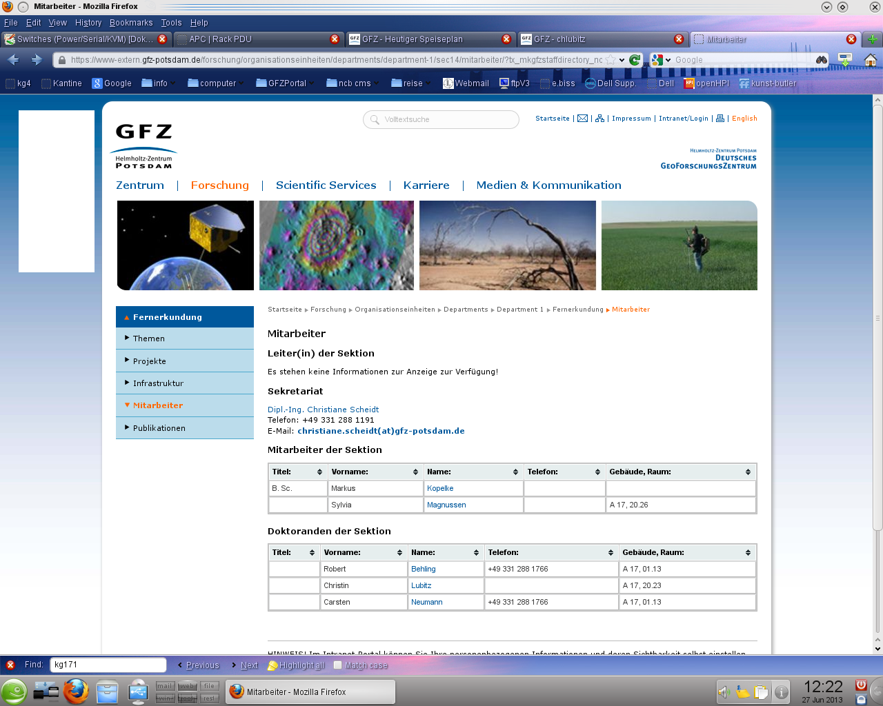Click the info notification tray icon
883x706 pixels.
click(781, 692)
